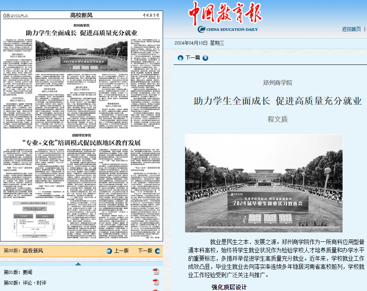Click the red 中国教育报 masthead title
Image resolution: width=367 pixels, height=291 pixels.
pos(225,13)
